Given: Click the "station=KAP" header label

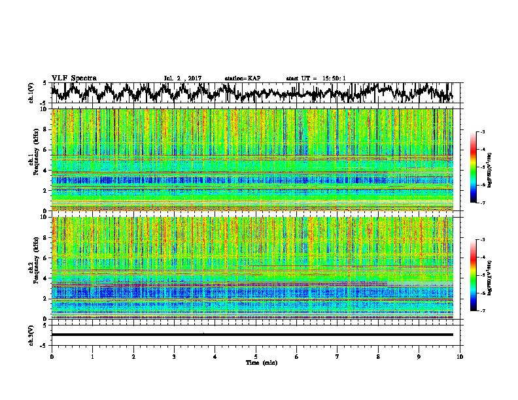Looking at the screenshot, I should pos(243,78).
